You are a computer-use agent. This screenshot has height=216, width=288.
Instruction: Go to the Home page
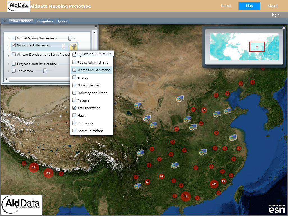tap(226, 6)
